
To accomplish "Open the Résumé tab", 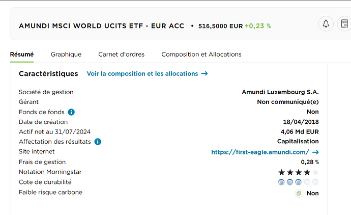I will click(22, 55).
